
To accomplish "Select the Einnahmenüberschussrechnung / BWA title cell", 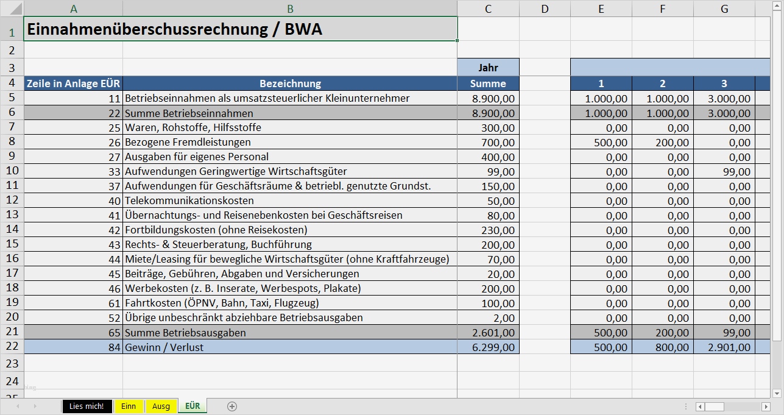I will (x=241, y=29).
